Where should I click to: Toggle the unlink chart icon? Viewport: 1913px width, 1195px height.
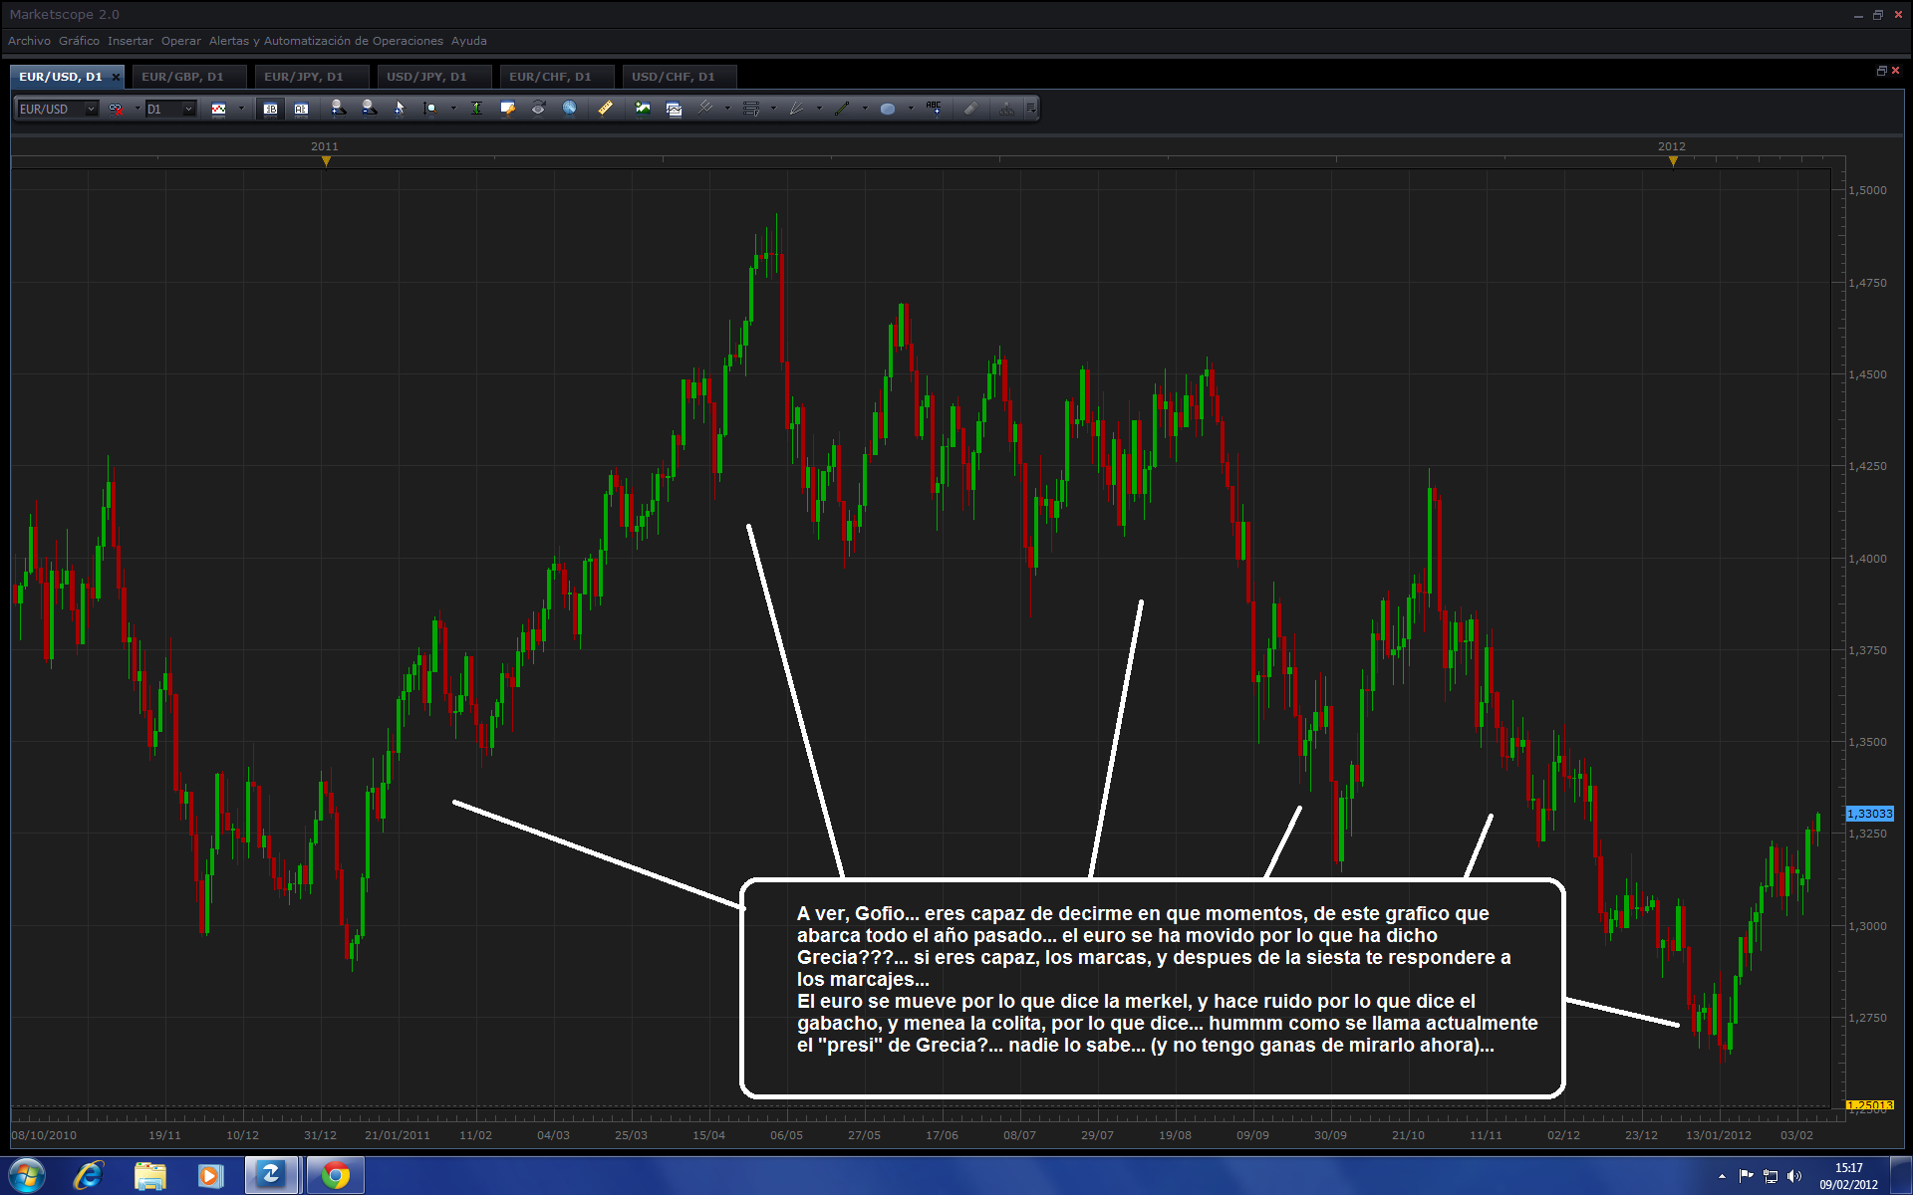point(117,109)
